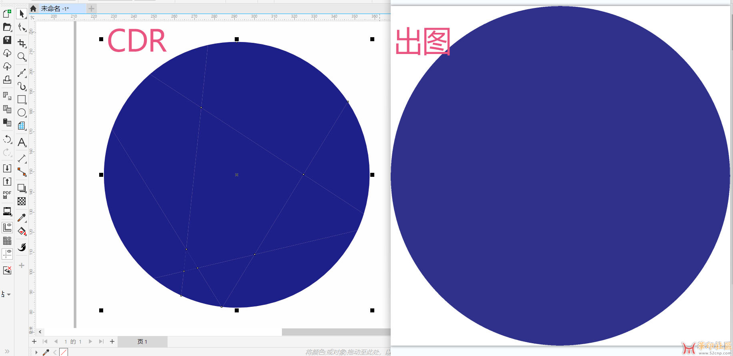733x356 pixels.
Task: Select the Rectangle tool
Action: tap(22, 99)
